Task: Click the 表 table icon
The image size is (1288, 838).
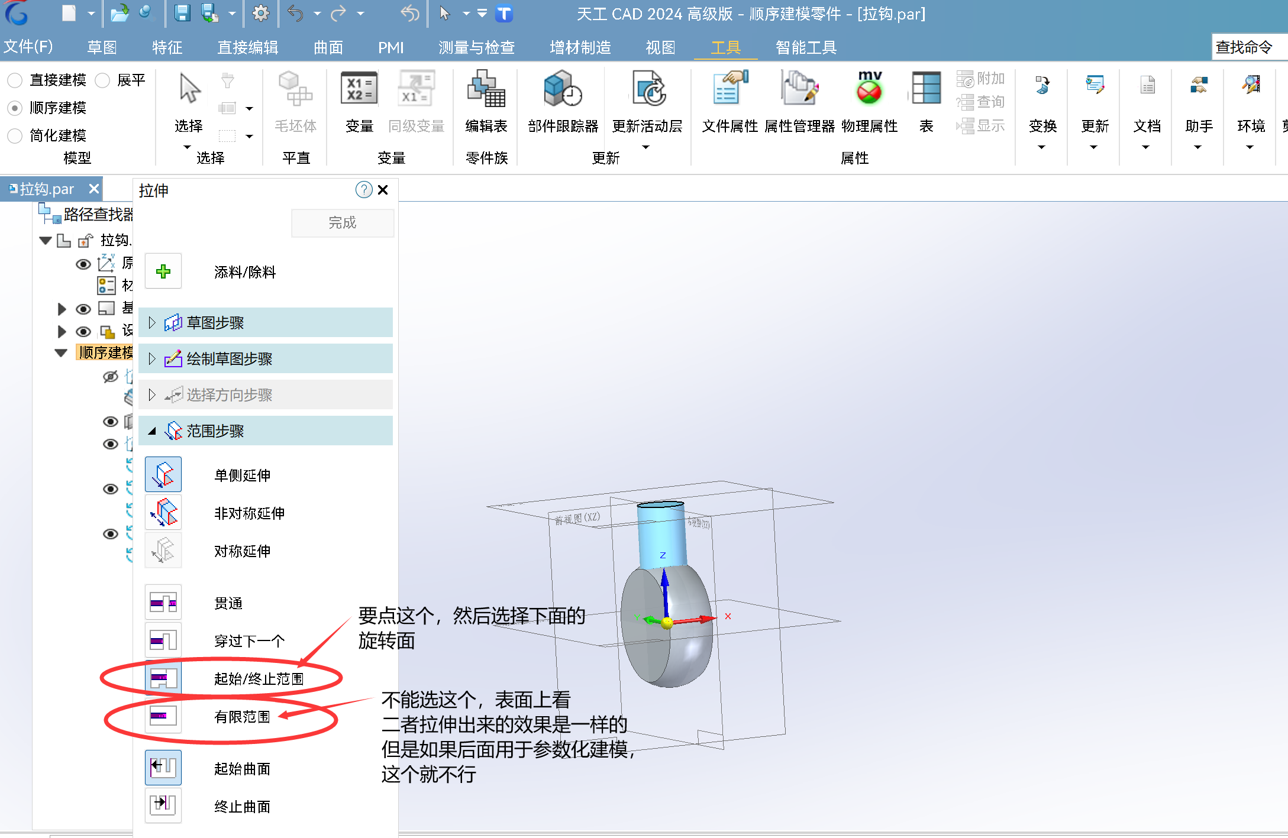Action: click(x=927, y=89)
